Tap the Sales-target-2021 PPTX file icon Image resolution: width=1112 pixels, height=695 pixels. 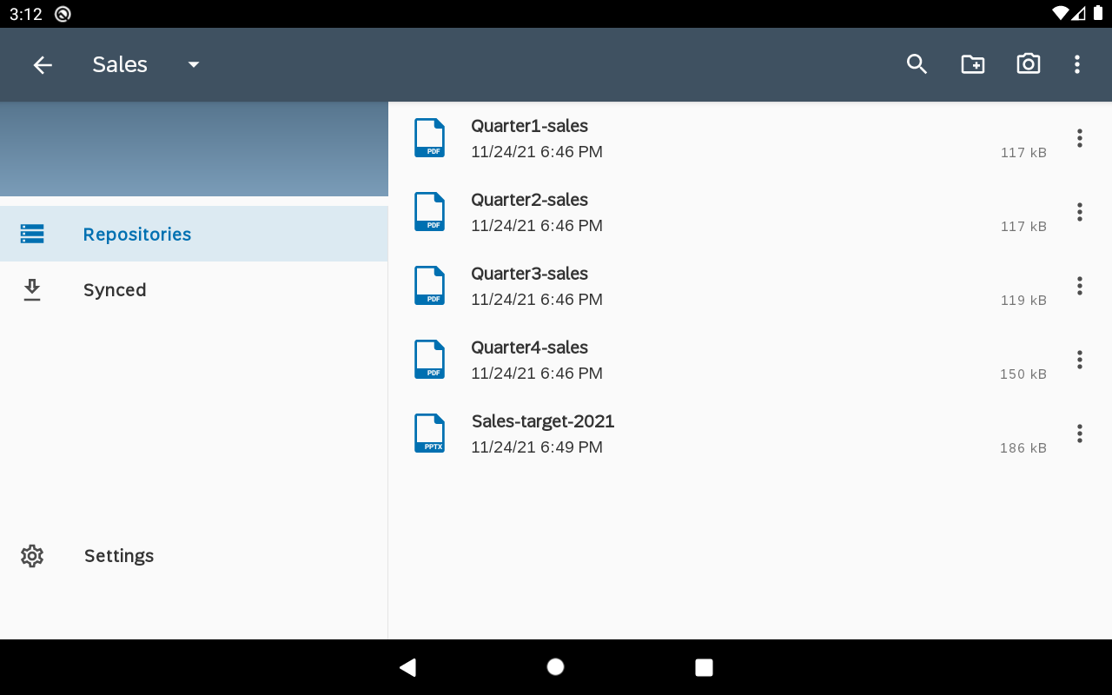pos(429,434)
